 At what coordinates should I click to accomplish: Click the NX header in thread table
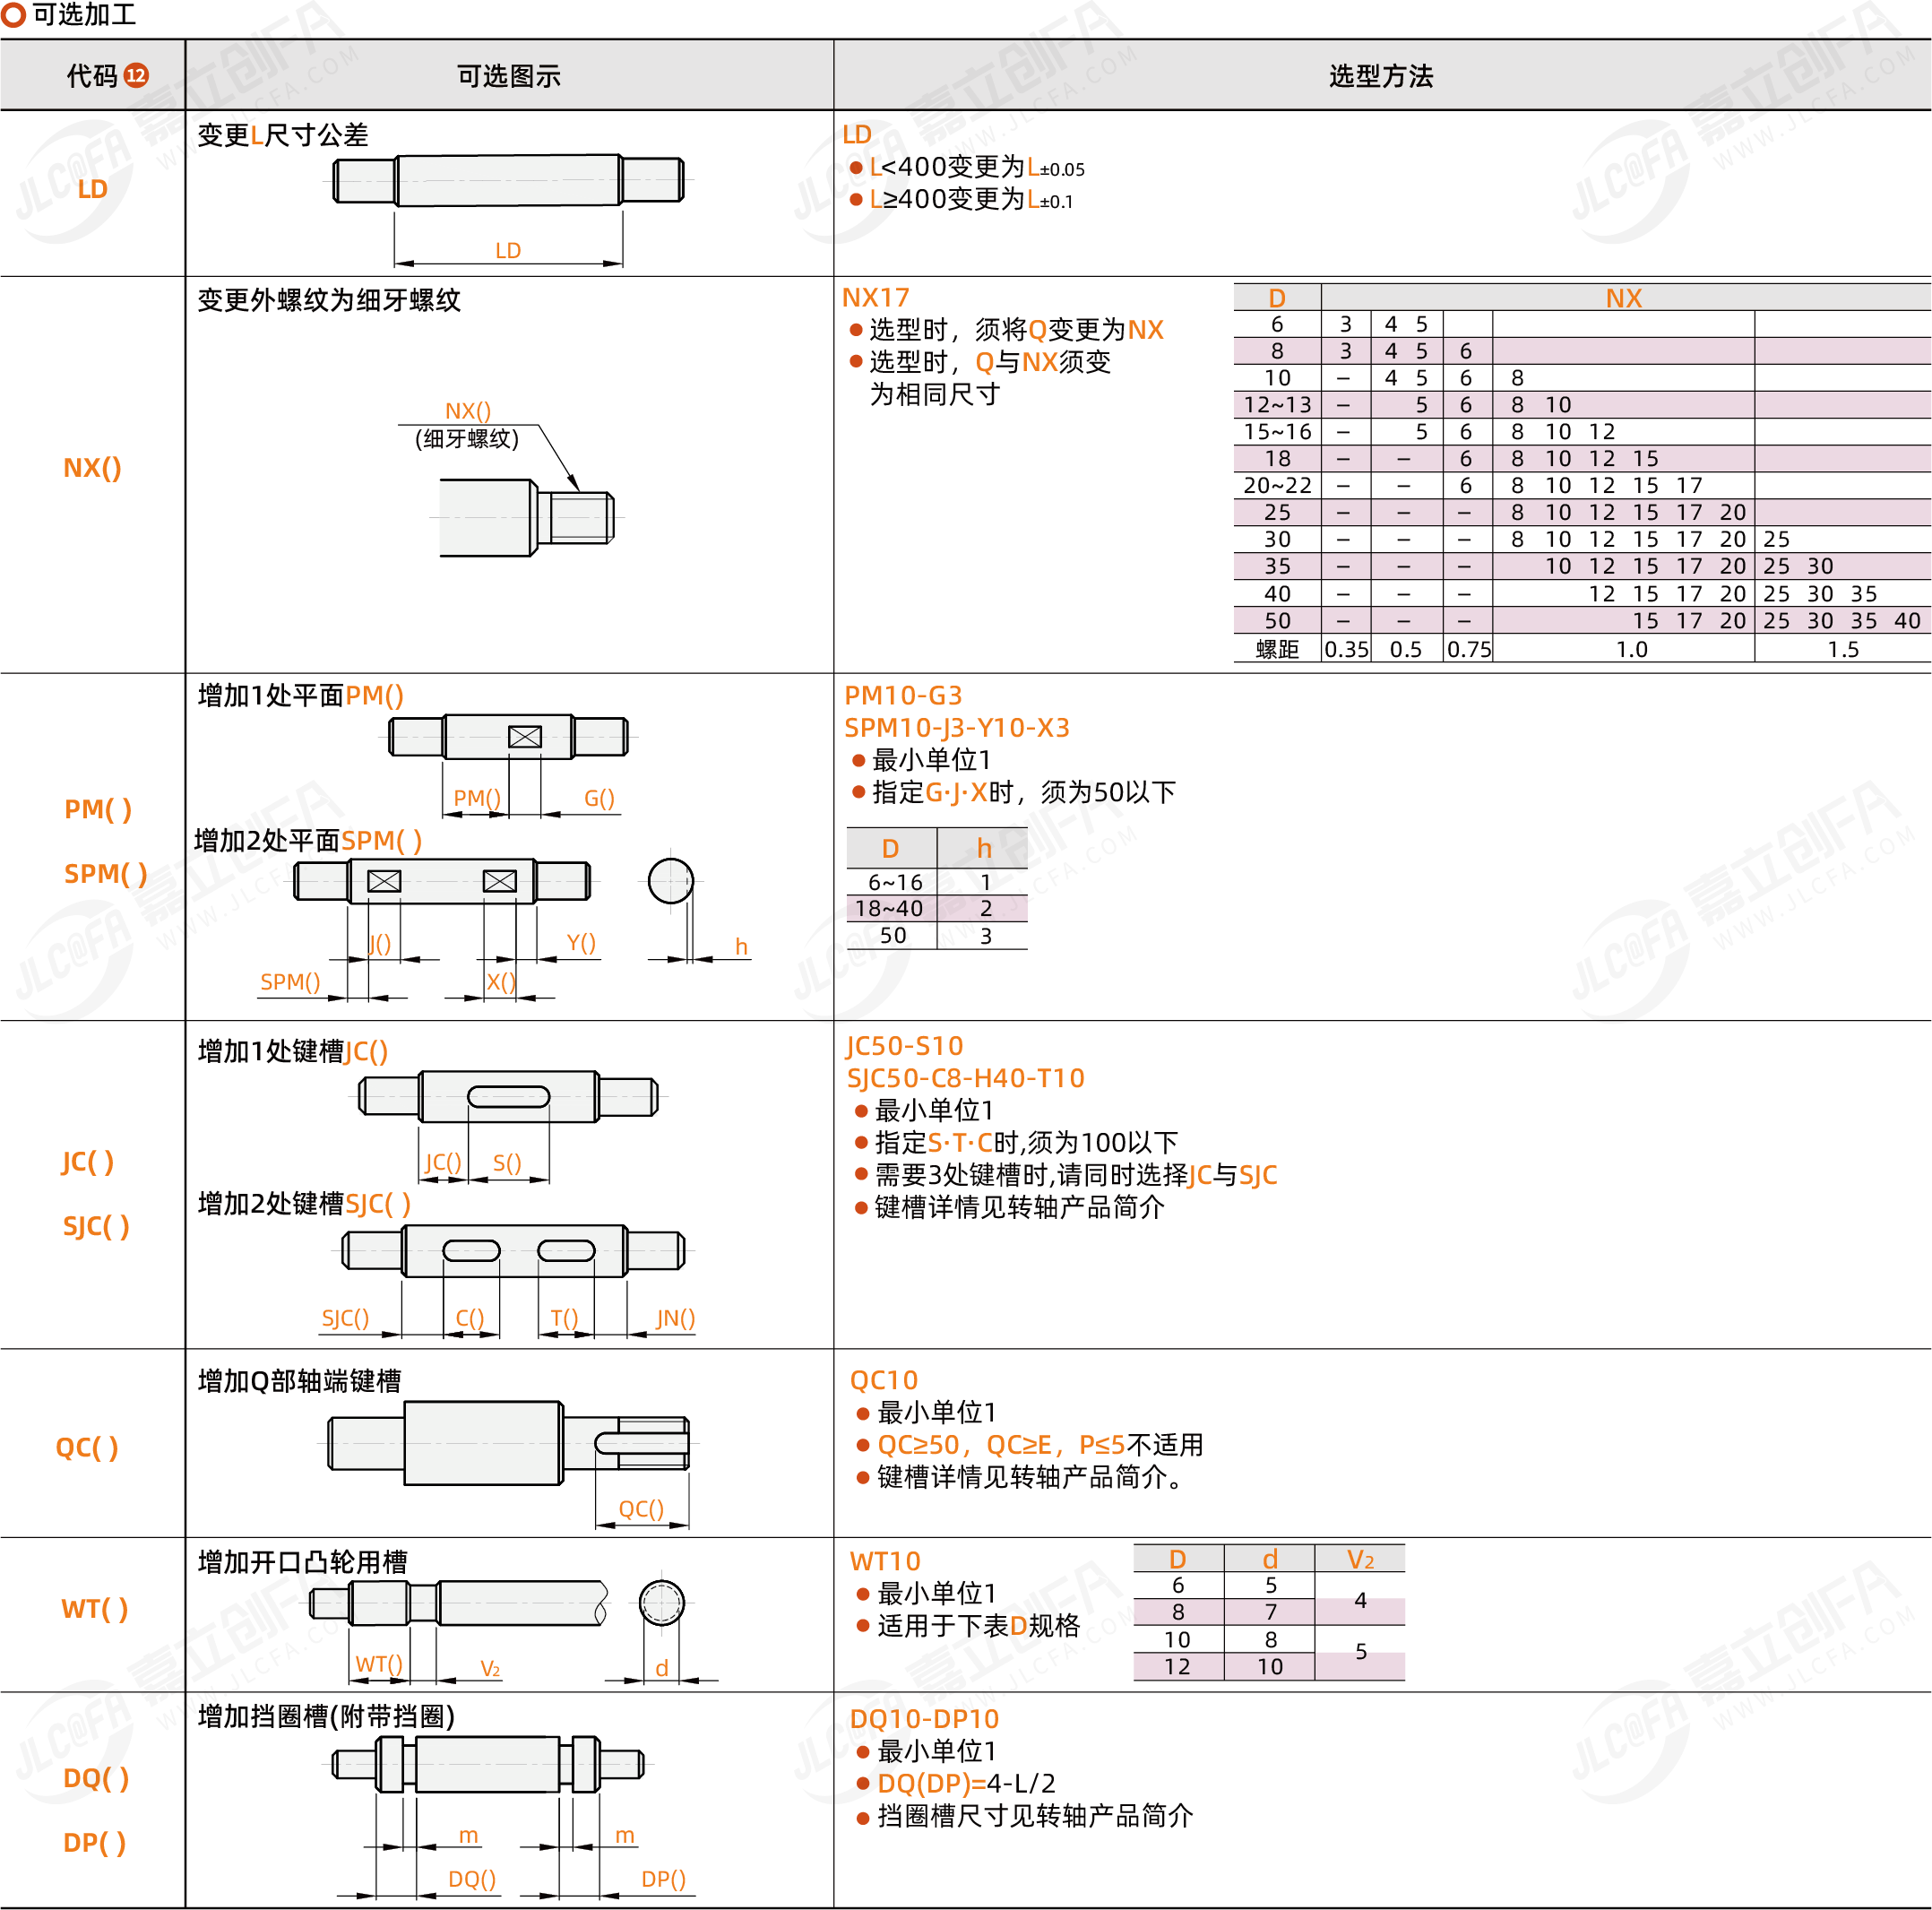[x=1623, y=298]
